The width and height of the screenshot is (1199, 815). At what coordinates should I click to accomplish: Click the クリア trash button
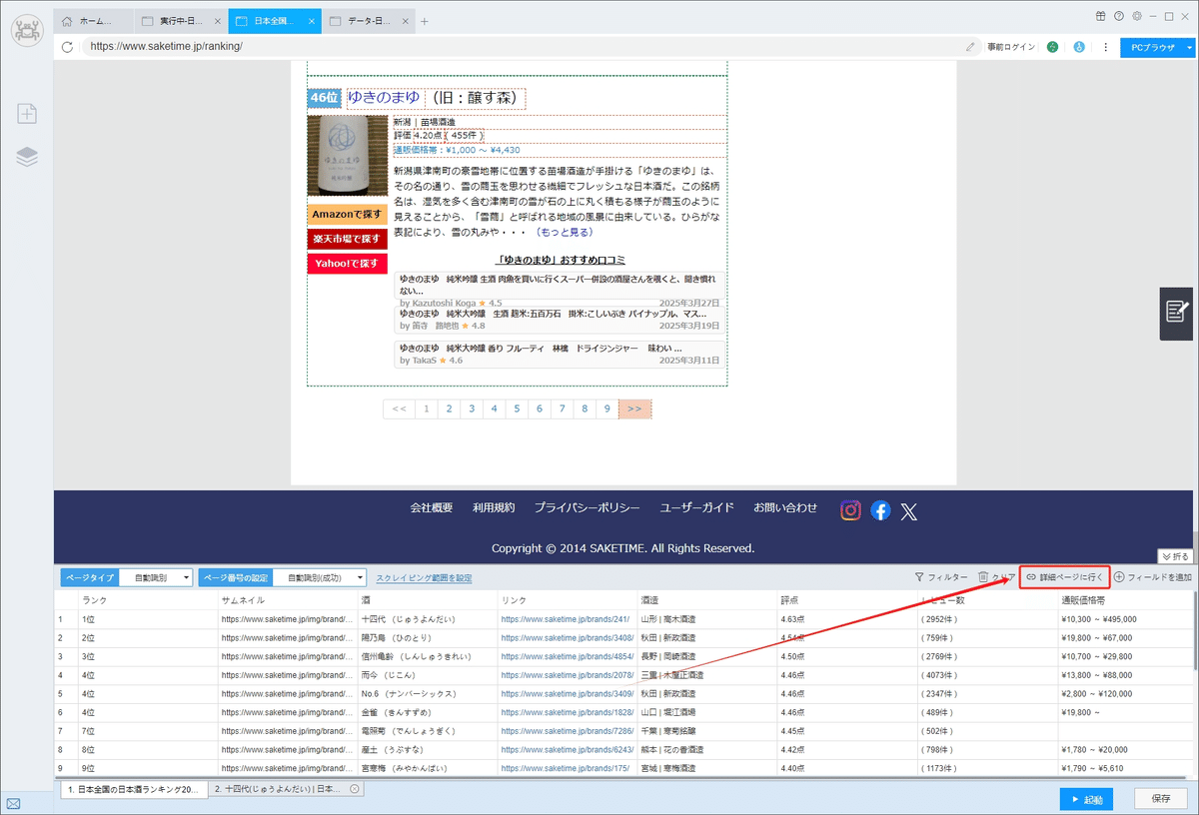point(996,577)
